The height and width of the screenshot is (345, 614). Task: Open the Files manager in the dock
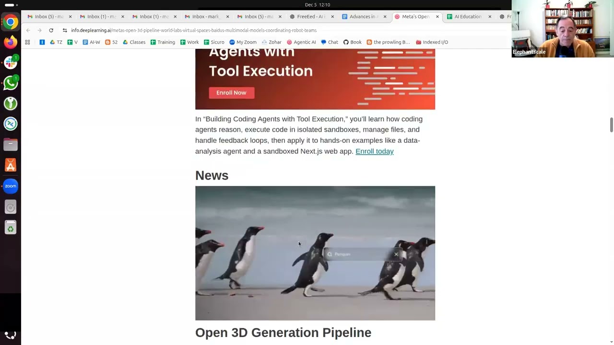(x=11, y=144)
